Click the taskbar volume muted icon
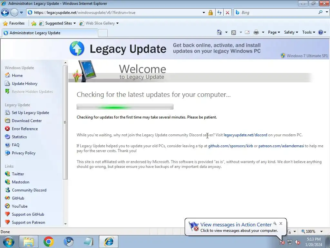This screenshot has width=330, height=248. point(297,242)
